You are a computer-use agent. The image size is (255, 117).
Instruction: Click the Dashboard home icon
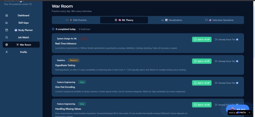click(7, 15)
